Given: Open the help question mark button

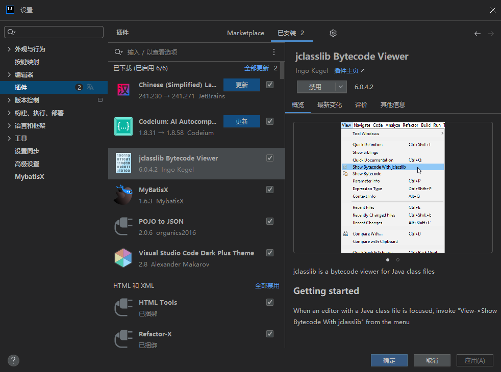Looking at the screenshot, I should pyautogui.click(x=13, y=360).
